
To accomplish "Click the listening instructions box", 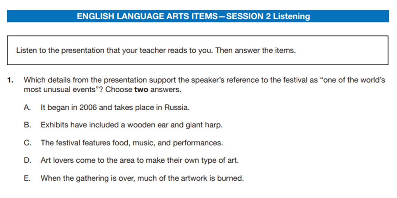I will (198, 50).
